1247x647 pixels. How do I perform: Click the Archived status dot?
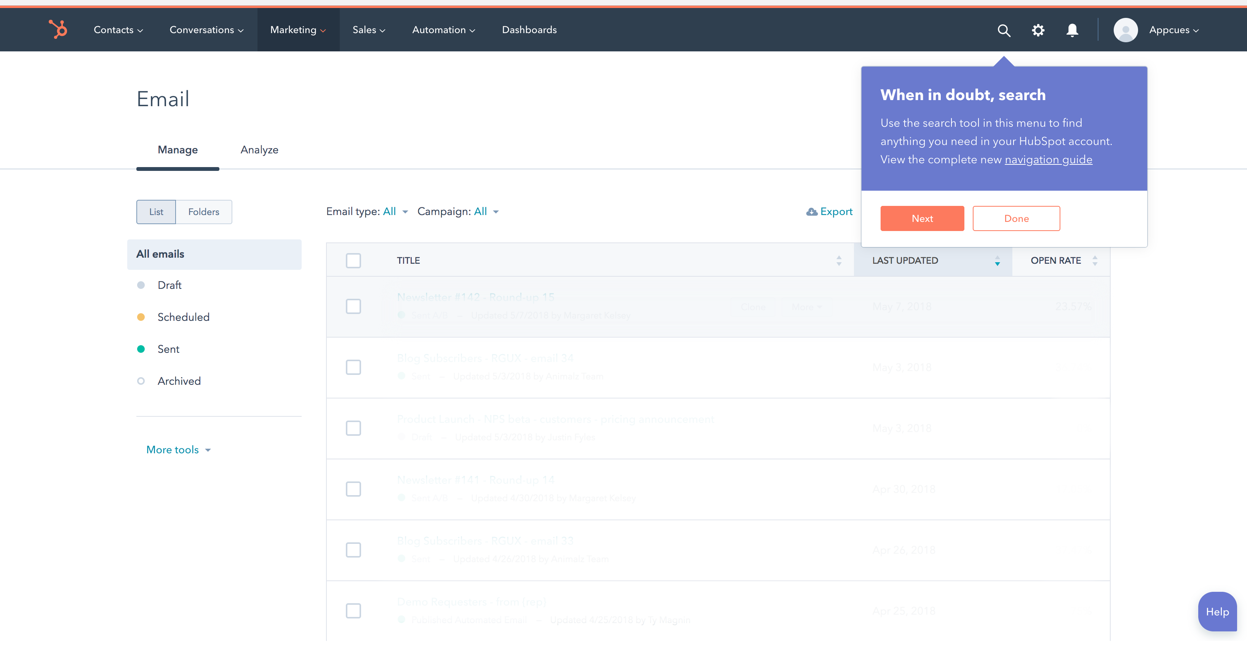[141, 381]
